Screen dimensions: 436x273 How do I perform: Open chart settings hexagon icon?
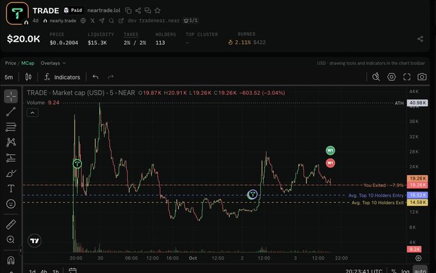392,77
